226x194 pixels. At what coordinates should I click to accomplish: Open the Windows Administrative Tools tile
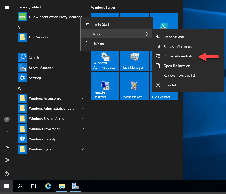tap(105, 61)
